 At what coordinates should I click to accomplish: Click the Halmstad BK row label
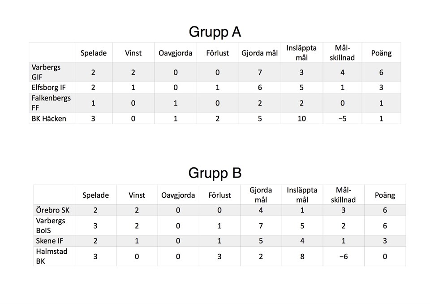click(x=52, y=256)
